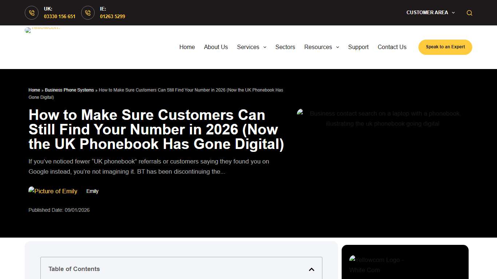Click the breadcrumb separator area near Home

click(42, 90)
